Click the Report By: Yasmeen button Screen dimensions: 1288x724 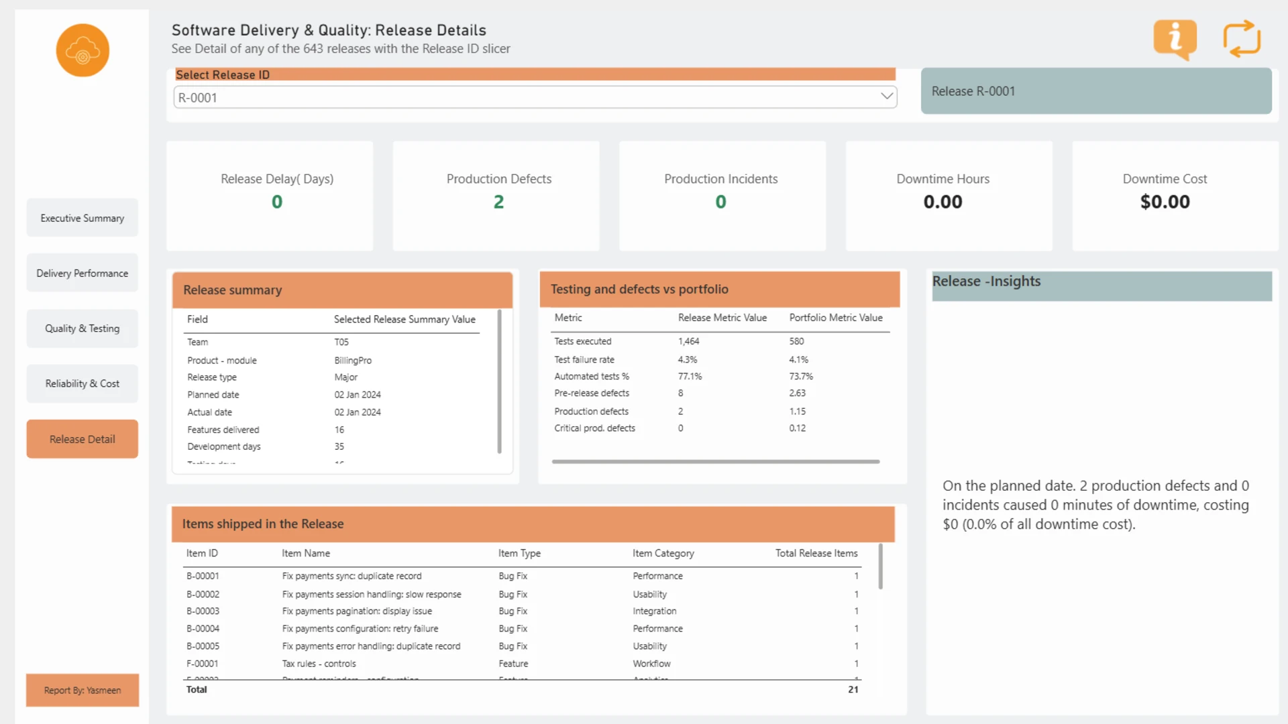[x=83, y=690]
